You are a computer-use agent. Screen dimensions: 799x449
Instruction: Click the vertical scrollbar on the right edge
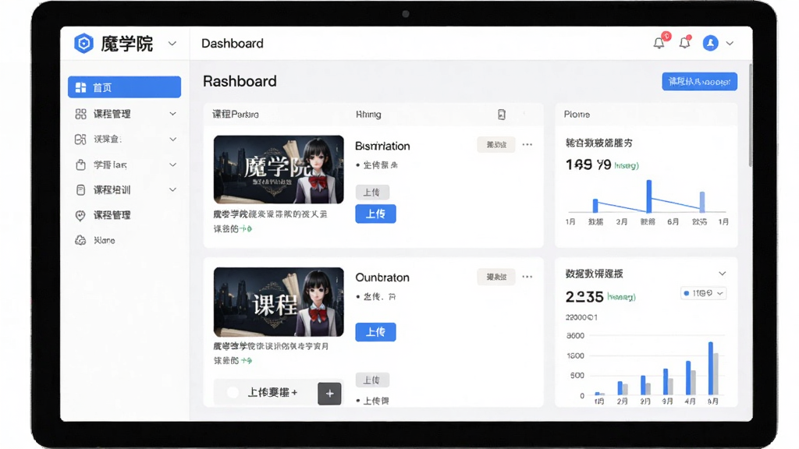pos(750,115)
